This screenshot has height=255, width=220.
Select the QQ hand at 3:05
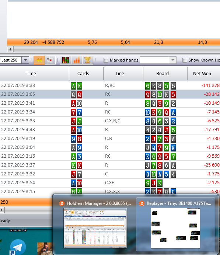point(110,94)
